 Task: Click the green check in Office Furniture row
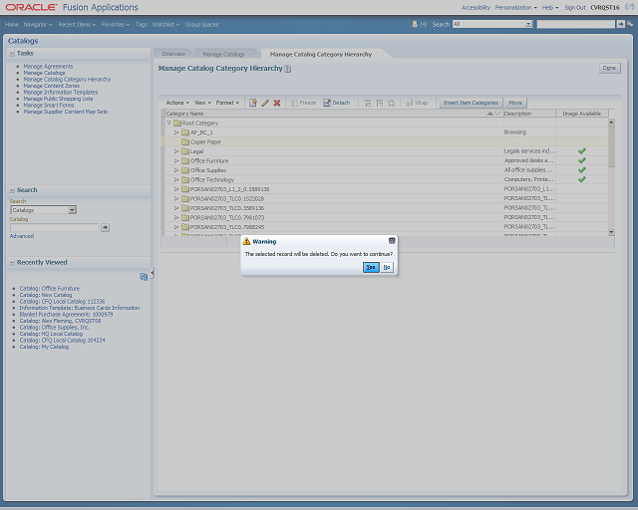coord(582,160)
